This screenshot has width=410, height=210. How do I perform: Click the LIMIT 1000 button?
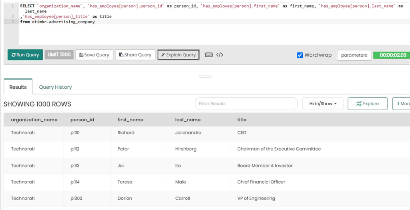click(x=59, y=54)
